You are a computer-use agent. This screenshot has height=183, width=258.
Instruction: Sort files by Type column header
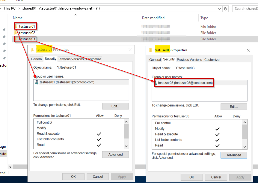coord(204,18)
